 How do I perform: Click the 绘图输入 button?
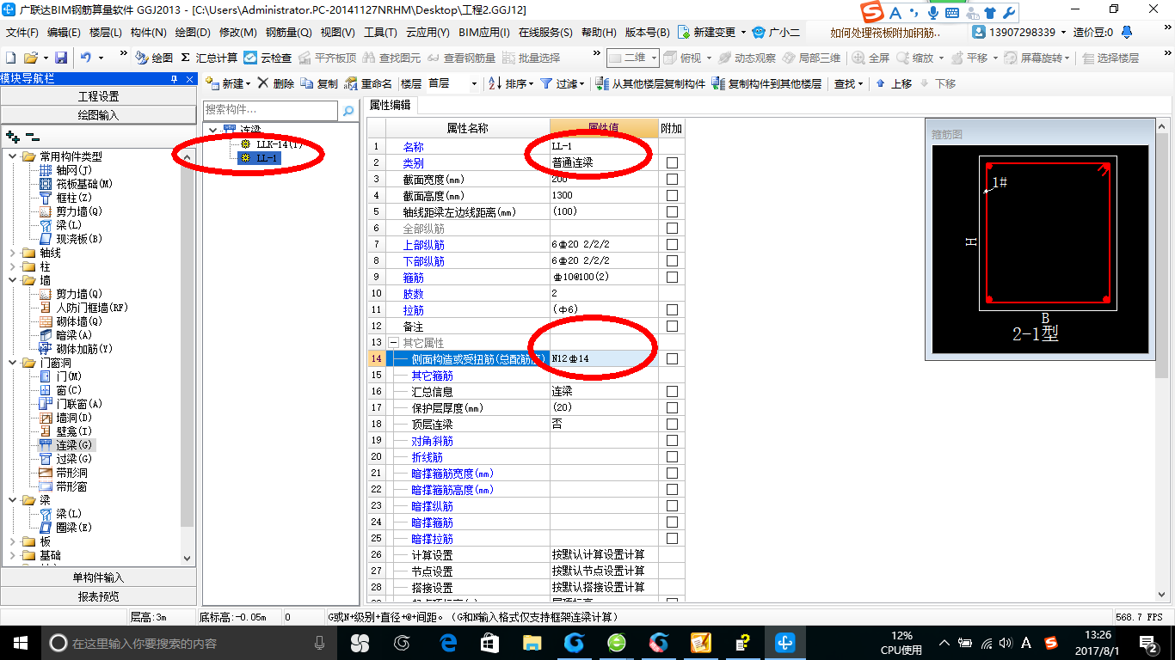pos(99,114)
